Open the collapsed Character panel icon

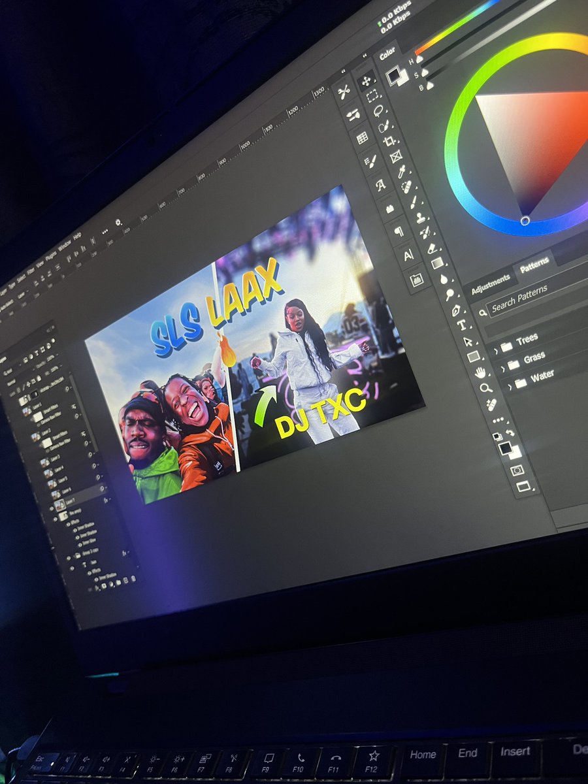tap(408, 255)
